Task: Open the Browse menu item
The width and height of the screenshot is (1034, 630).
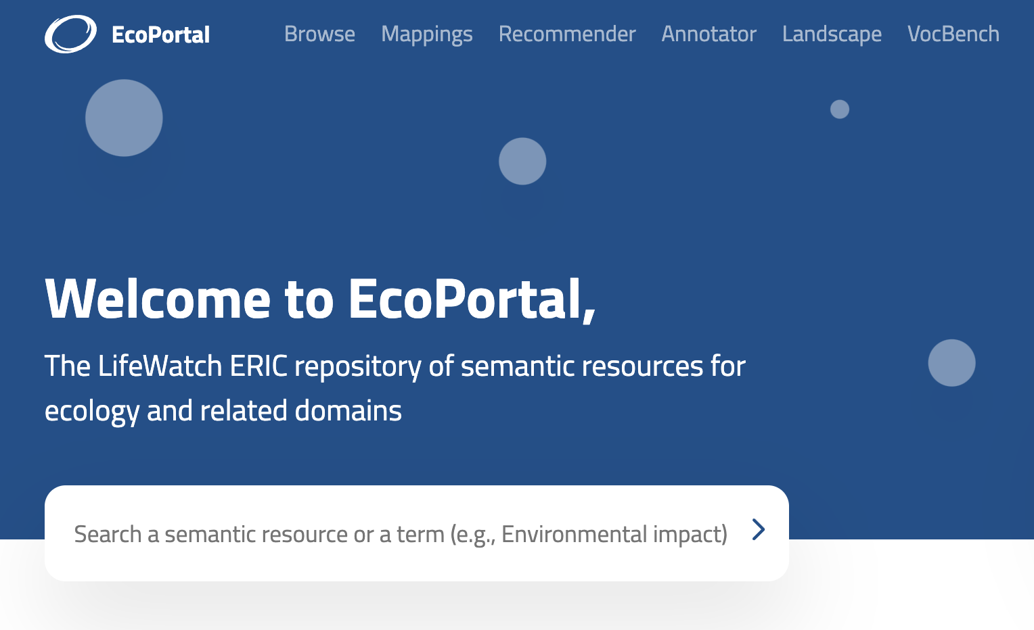Action: coord(319,34)
